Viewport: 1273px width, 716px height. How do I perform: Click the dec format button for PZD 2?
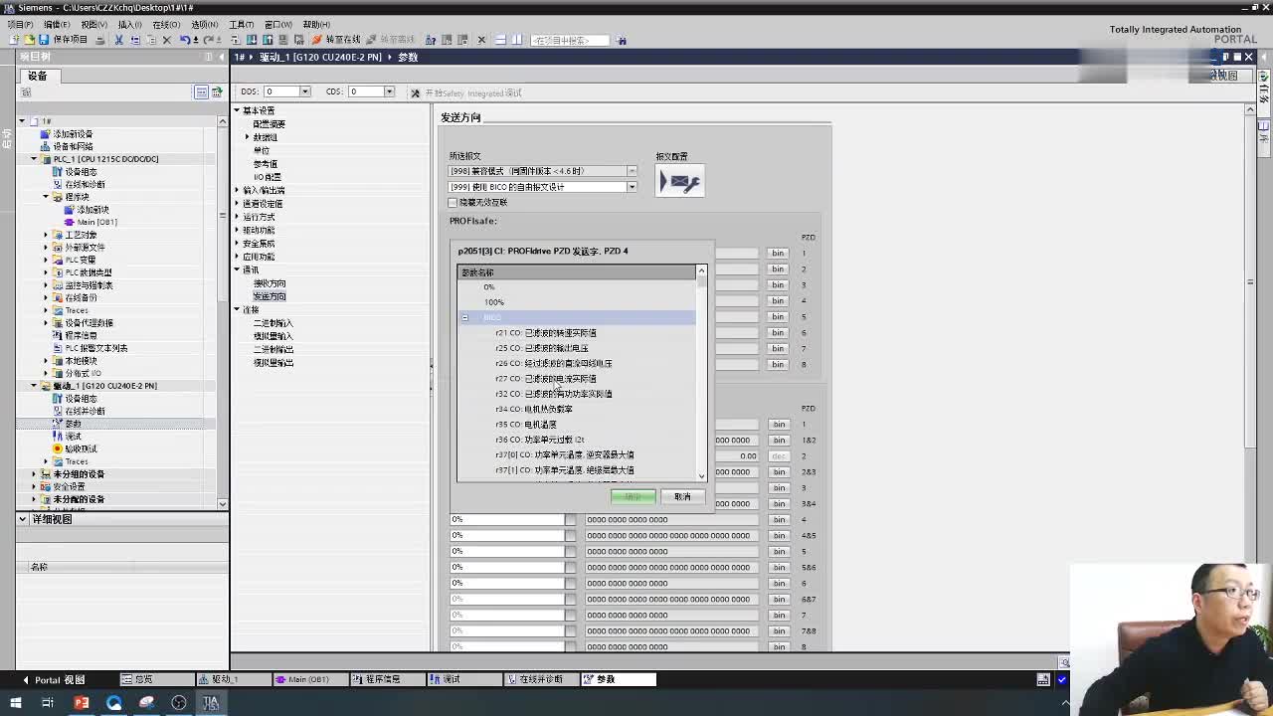[x=778, y=456]
